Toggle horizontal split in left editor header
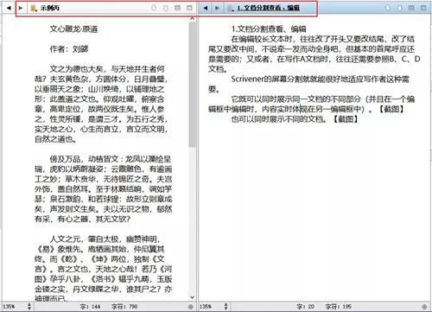 coord(178,8)
